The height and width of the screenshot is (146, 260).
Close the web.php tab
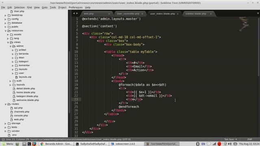tap(109, 14)
